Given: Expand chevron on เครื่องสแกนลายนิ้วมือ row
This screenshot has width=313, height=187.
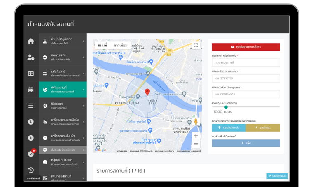Looking at the screenshot, I should coord(83,122).
